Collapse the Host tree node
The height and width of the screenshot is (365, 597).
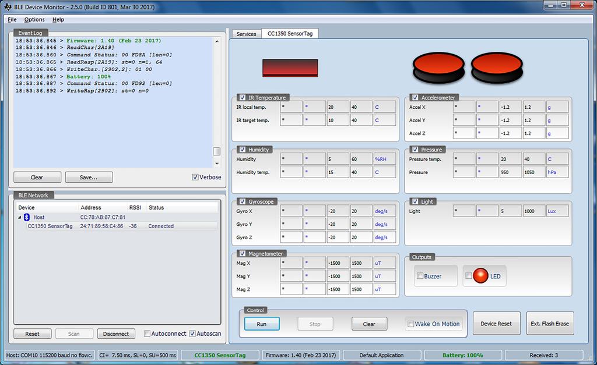[19, 218]
